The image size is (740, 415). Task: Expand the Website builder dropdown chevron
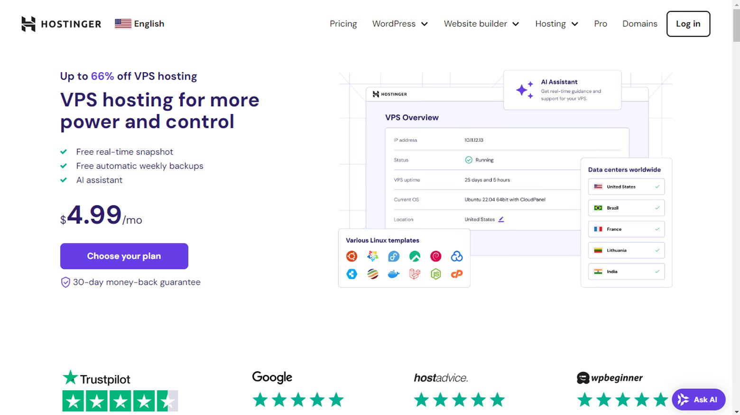click(x=516, y=24)
